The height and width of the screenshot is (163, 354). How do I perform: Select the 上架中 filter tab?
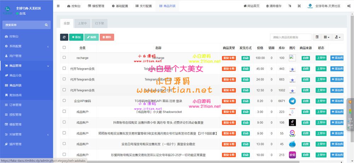[82, 23]
